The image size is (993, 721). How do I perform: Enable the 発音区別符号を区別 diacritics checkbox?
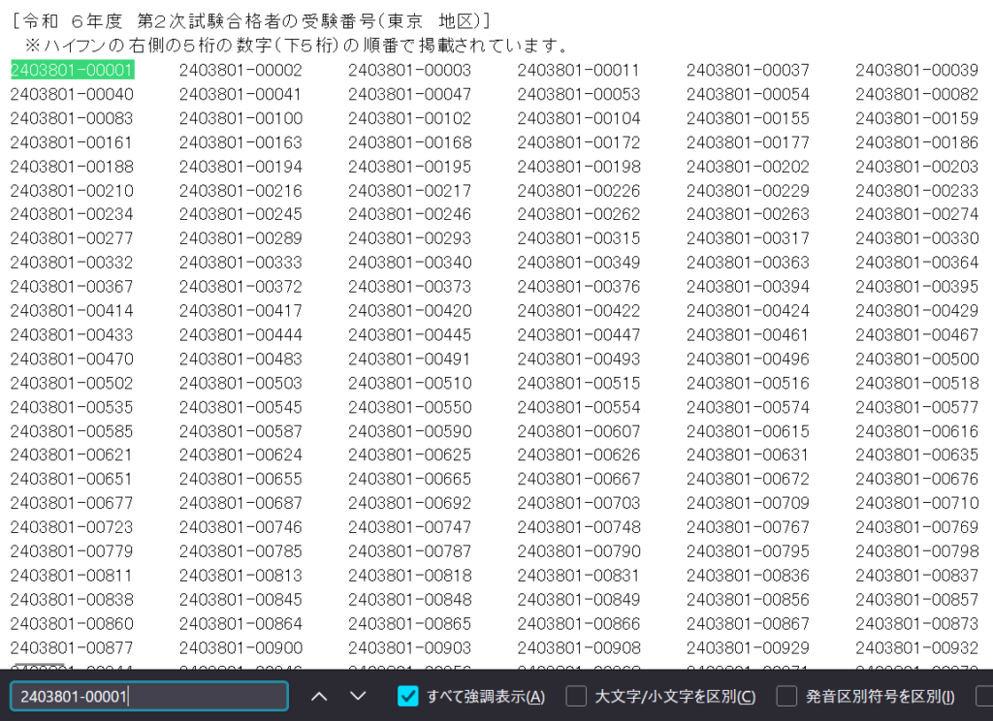point(786,696)
